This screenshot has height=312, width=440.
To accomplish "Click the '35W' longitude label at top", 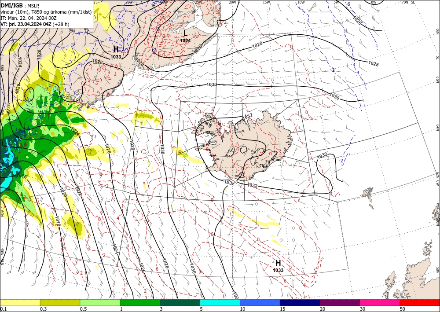I will pyautogui.click(x=129, y=2).
